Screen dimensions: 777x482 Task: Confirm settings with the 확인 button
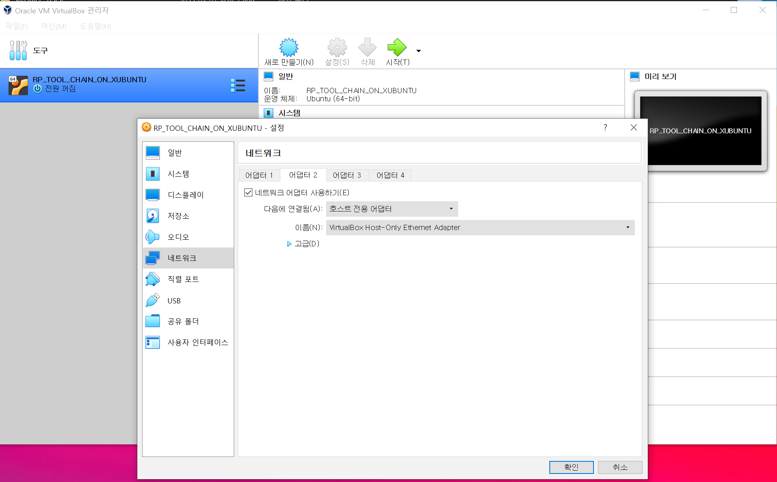(x=571, y=467)
